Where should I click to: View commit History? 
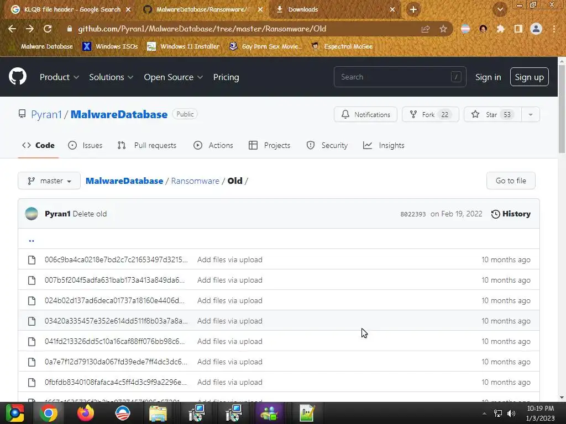coord(511,214)
